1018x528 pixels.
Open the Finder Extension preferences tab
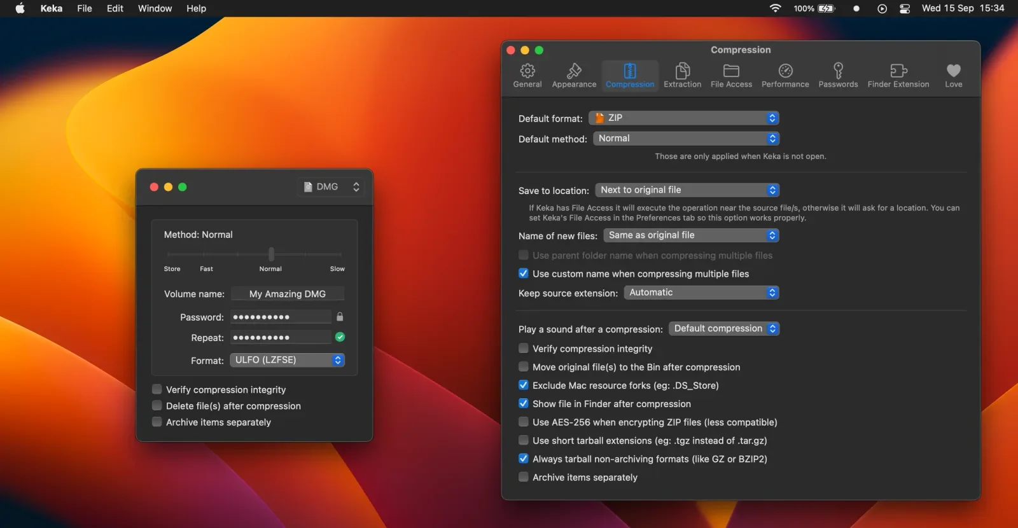pos(898,75)
